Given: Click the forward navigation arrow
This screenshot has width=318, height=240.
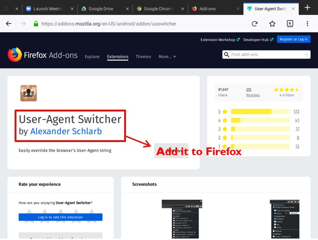Looking at the screenshot, I should [23, 24].
